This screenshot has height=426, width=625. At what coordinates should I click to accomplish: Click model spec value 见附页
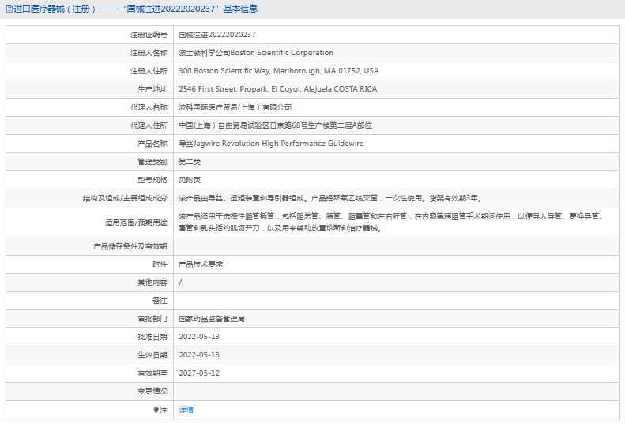(x=190, y=180)
